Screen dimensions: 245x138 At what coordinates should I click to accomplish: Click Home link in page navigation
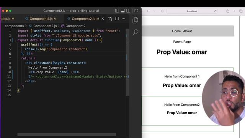[x=176, y=31]
